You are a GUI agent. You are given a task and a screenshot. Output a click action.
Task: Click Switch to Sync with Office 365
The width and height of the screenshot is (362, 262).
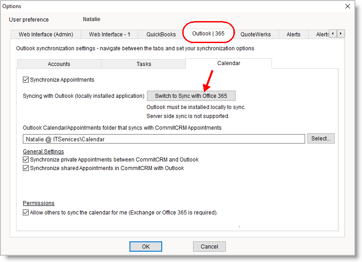[x=191, y=96]
